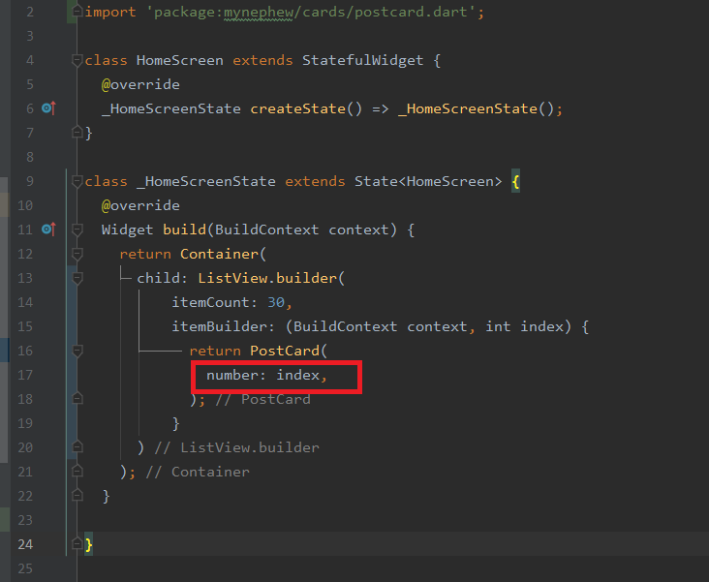This screenshot has width=709, height=582.
Task: Click the 'mynephew' package name in import
Action: 259,13
